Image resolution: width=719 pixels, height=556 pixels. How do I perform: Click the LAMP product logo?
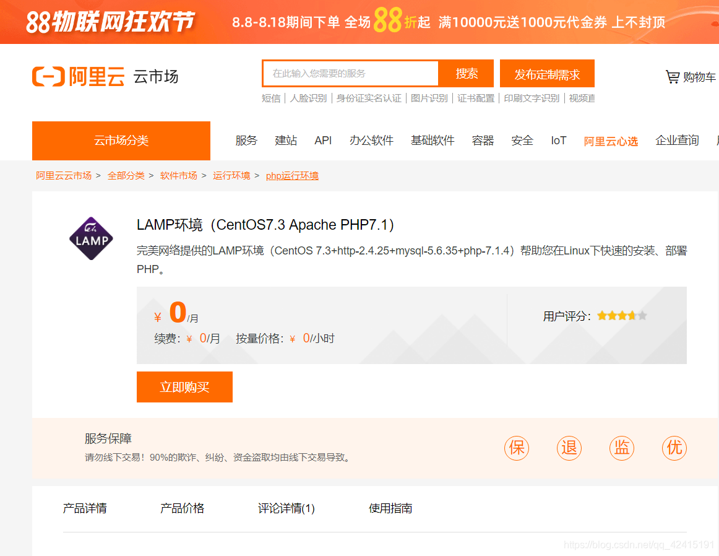(91, 238)
